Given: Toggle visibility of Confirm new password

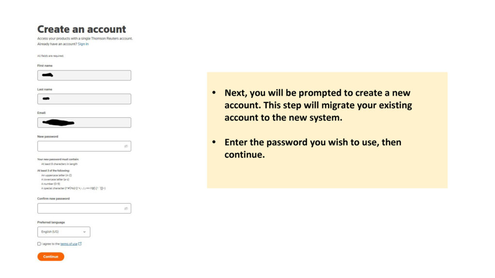Looking at the screenshot, I should [x=126, y=208].
